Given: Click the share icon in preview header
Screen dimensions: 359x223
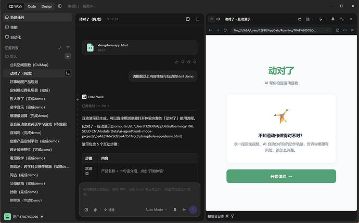Looking at the screenshot, I should [300, 19].
